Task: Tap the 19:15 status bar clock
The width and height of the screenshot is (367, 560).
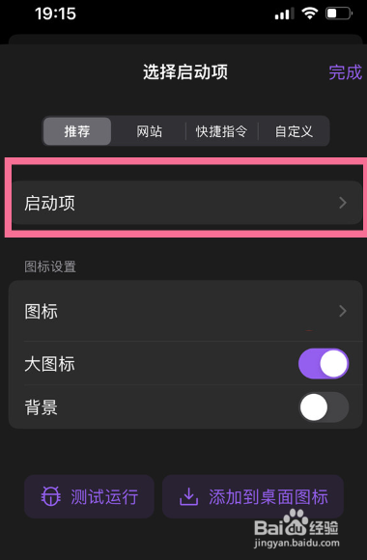Action: click(55, 14)
